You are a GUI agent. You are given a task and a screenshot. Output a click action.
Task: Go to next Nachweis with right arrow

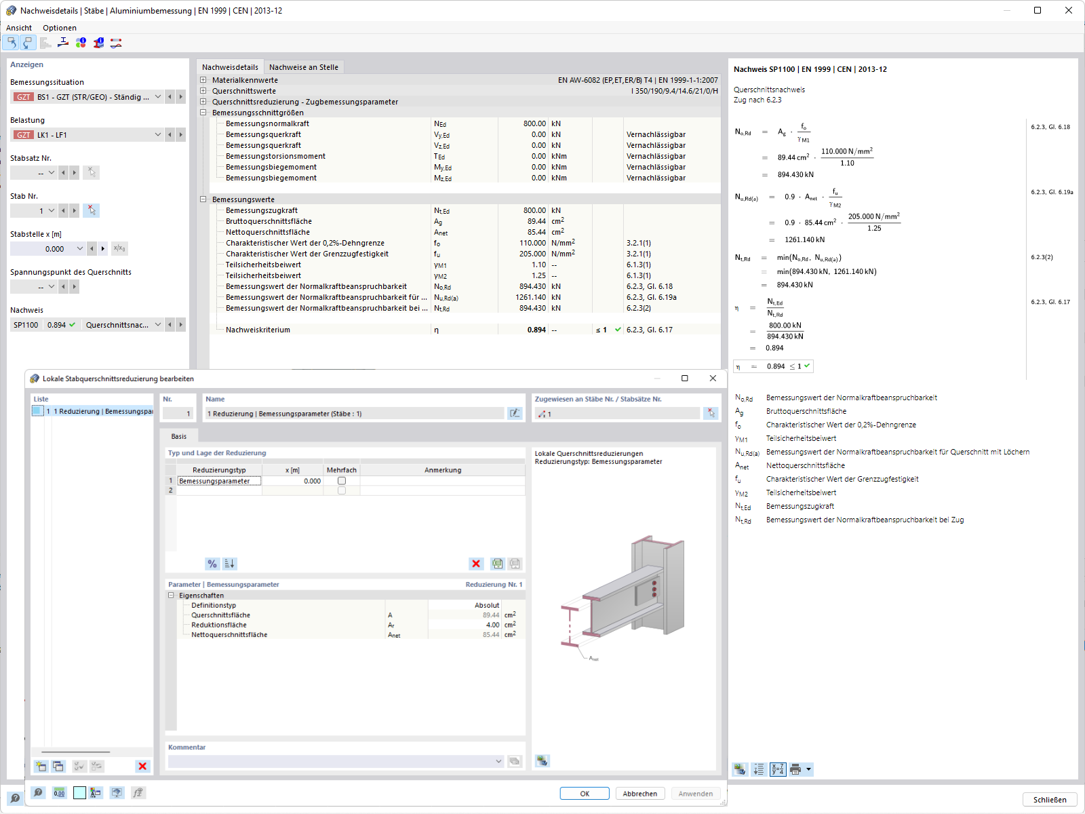tap(181, 325)
